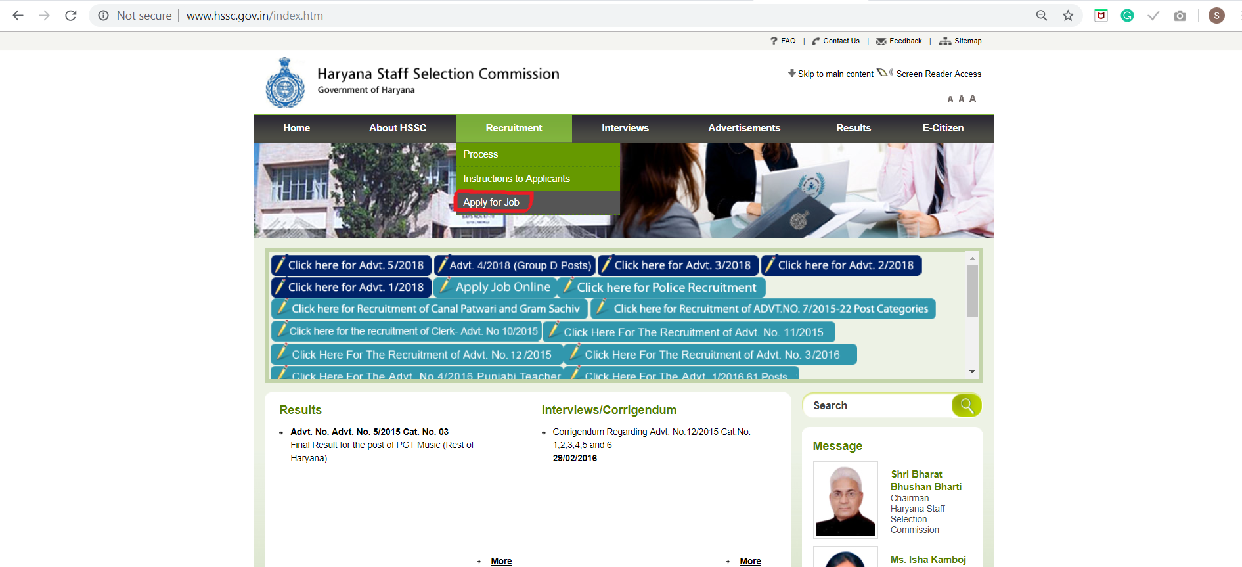Click Apply Job Online button
Screen dimensions: 1242x567
[495, 287]
